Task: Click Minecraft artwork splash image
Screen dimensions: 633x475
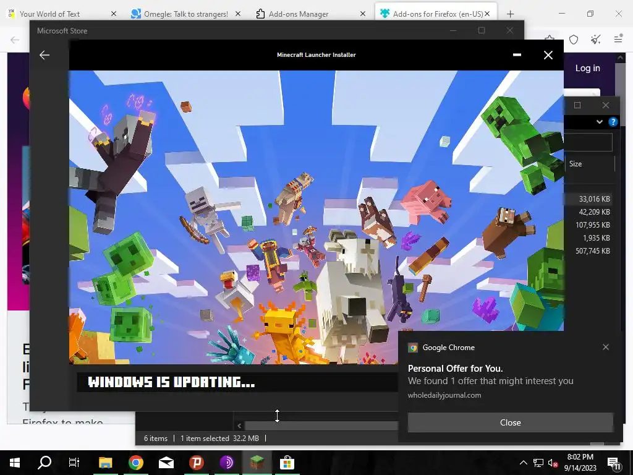Action: tap(316, 217)
